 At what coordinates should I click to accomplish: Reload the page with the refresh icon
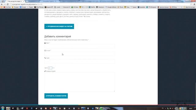coord(8,4)
